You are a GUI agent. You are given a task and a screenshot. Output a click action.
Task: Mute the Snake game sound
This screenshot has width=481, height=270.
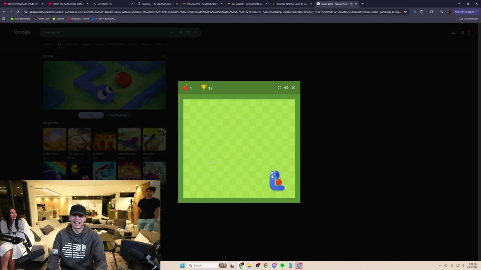[286, 88]
